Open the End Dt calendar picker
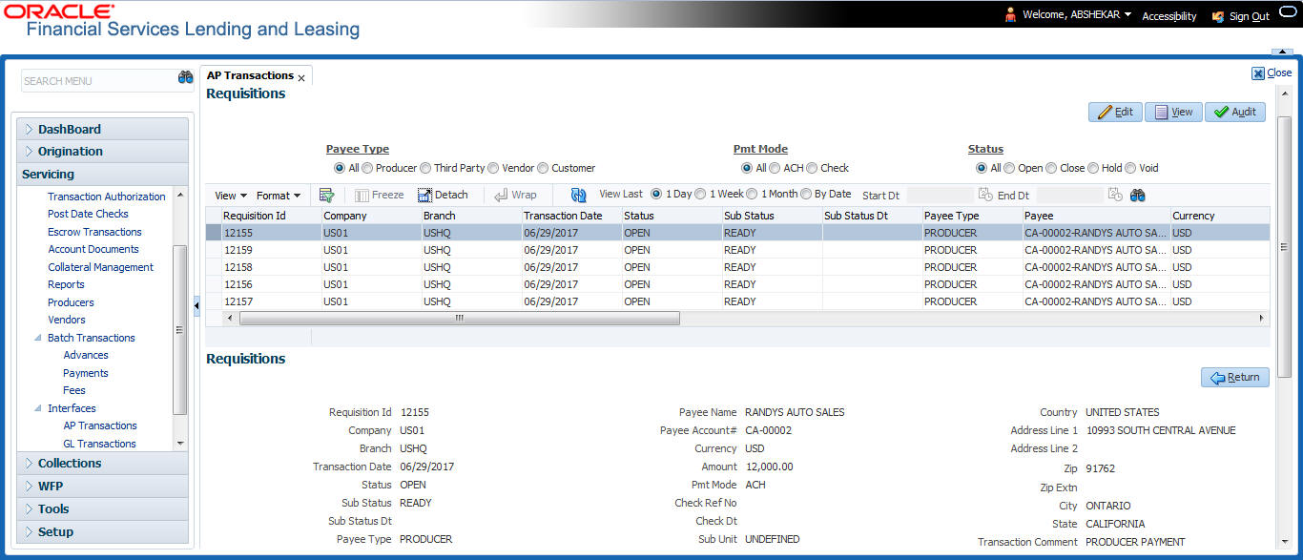1303x560 pixels. click(1114, 195)
